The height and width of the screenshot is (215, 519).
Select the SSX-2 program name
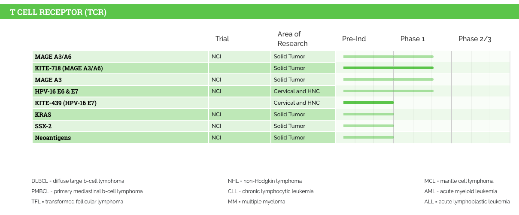click(x=44, y=126)
